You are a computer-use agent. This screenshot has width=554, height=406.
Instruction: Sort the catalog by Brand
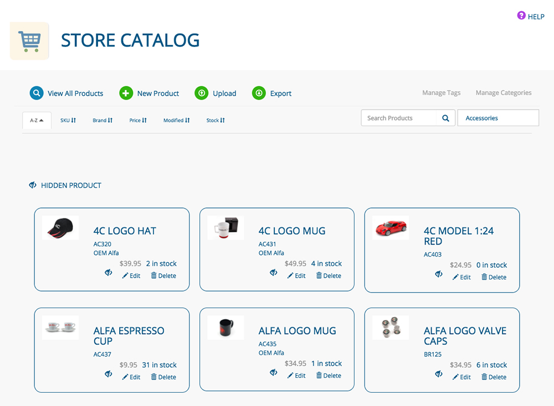tap(102, 120)
